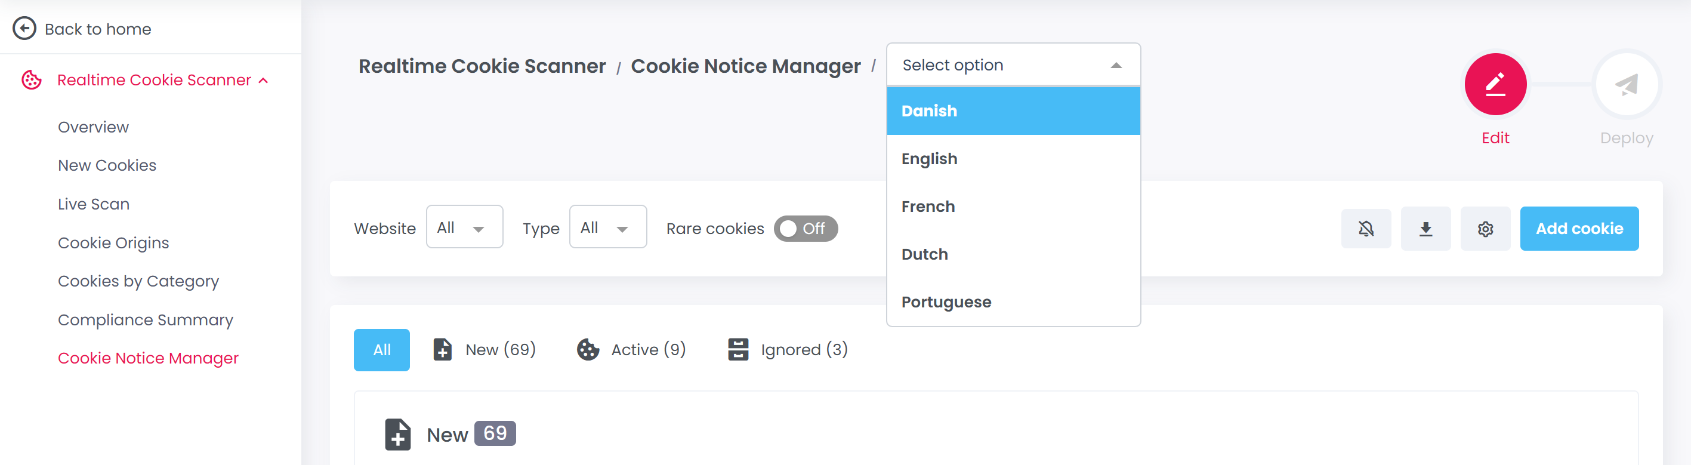Click the Deploy paper plane icon
The height and width of the screenshot is (465, 1691).
click(x=1626, y=85)
